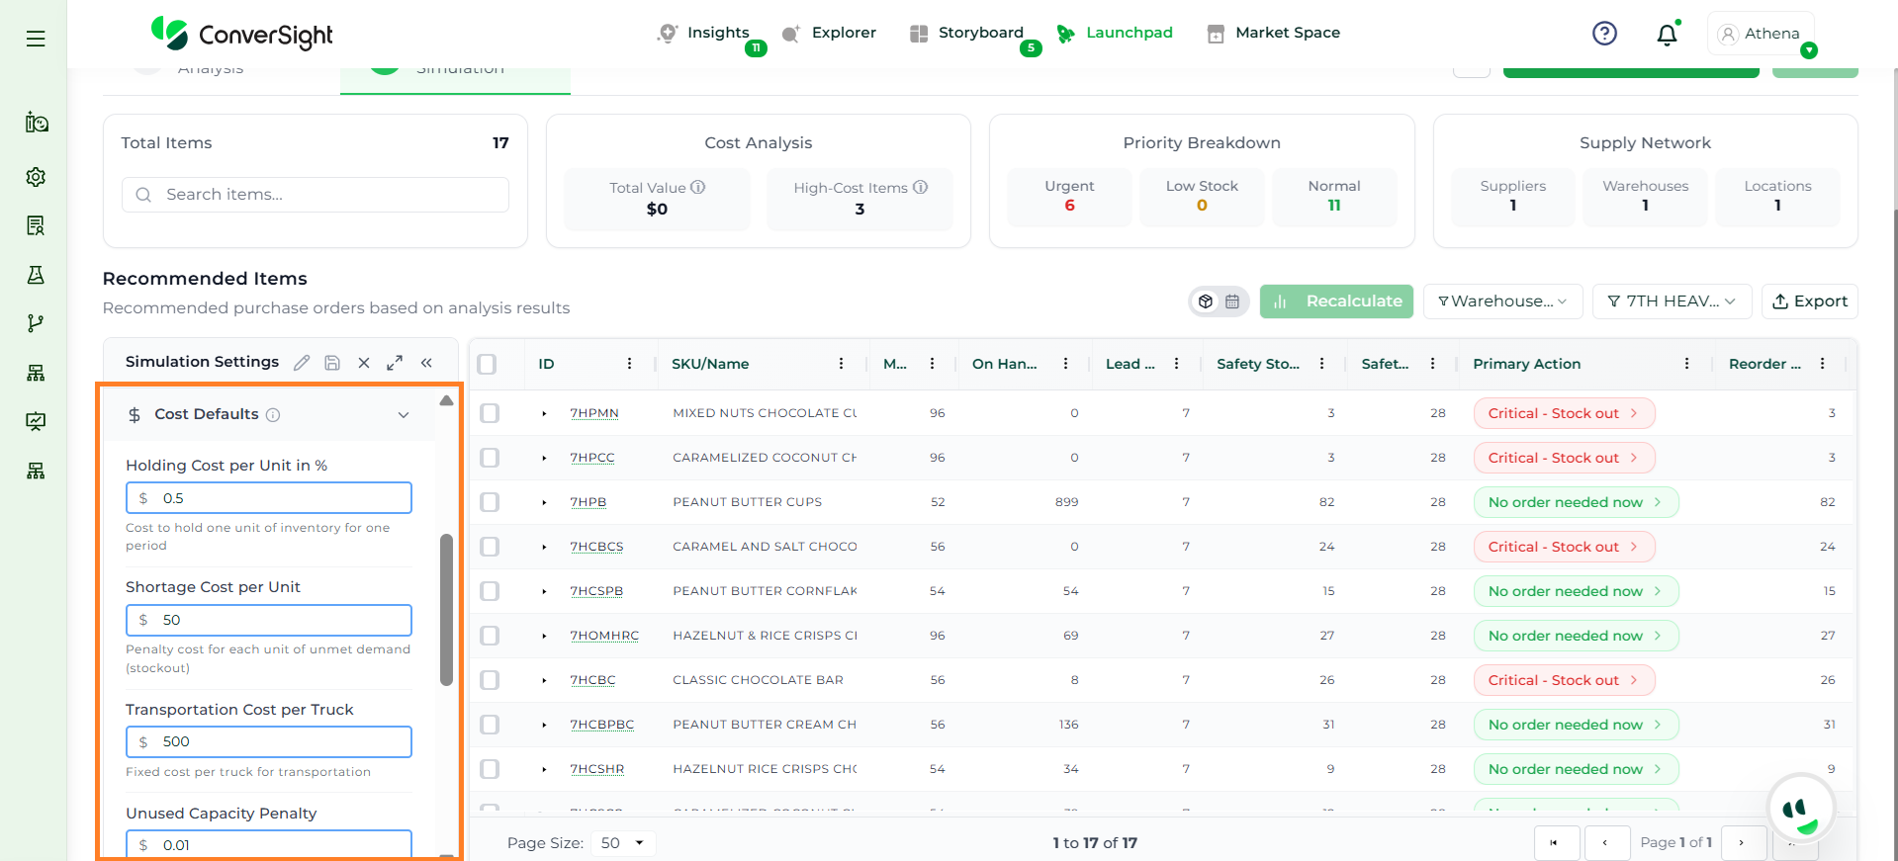
Task: Click the edit pencil icon in Simulation Settings
Action: (x=302, y=363)
